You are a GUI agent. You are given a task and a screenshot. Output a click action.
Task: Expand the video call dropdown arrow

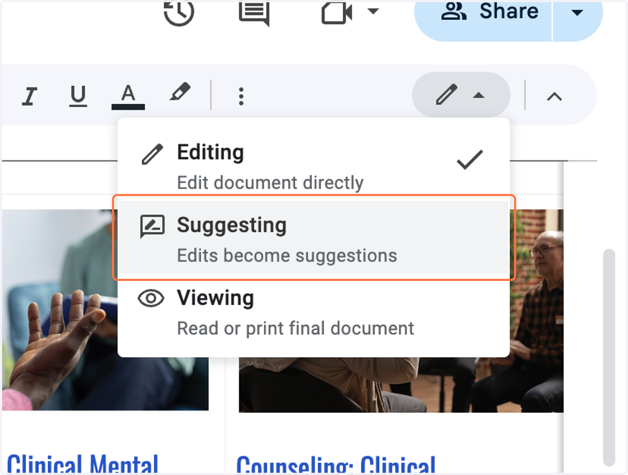tap(373, 11)
